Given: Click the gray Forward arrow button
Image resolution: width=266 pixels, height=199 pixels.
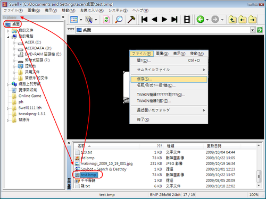Looking at the screenshot, I should 215,19.
